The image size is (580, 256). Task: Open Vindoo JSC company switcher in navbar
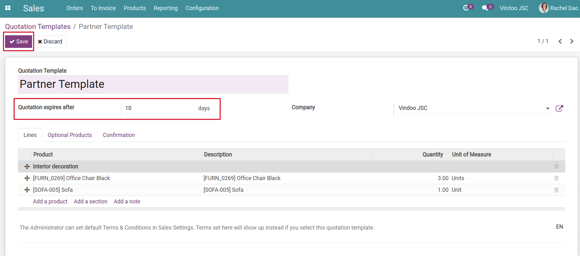tap(514, 8)
